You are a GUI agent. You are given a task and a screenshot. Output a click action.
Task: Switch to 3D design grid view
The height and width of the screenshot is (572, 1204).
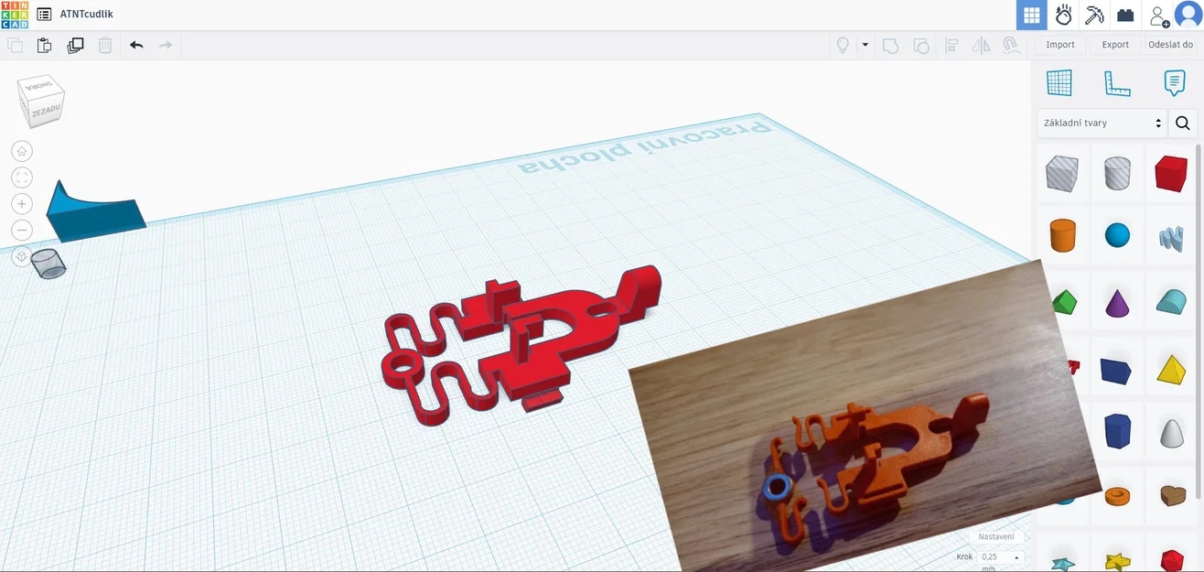pos(1032,15)
